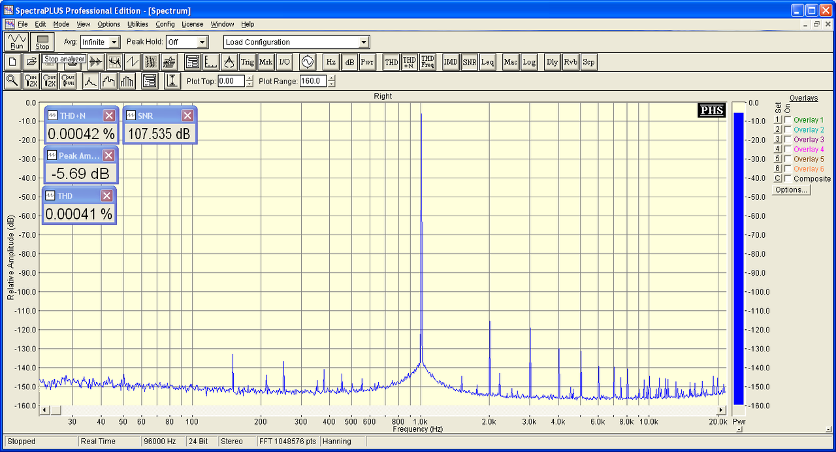This screenshot has width=836, height=452.
Task: Click the Zoom Out Full icon
Action: [x=68, y=81]
